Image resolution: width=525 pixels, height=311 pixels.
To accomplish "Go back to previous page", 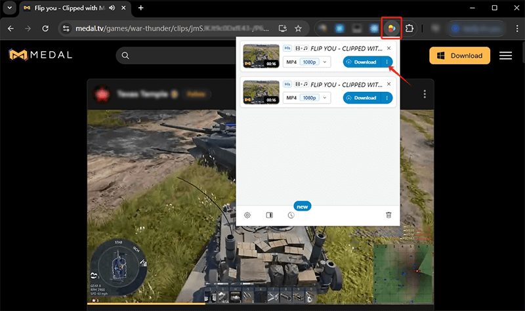I will pyautogui.click(x=10, y=28).
